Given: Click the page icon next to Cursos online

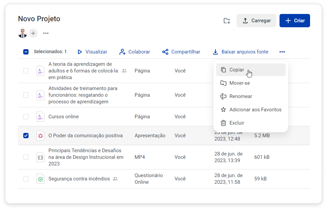Looking at the screenshot, I should click(41, 117).
